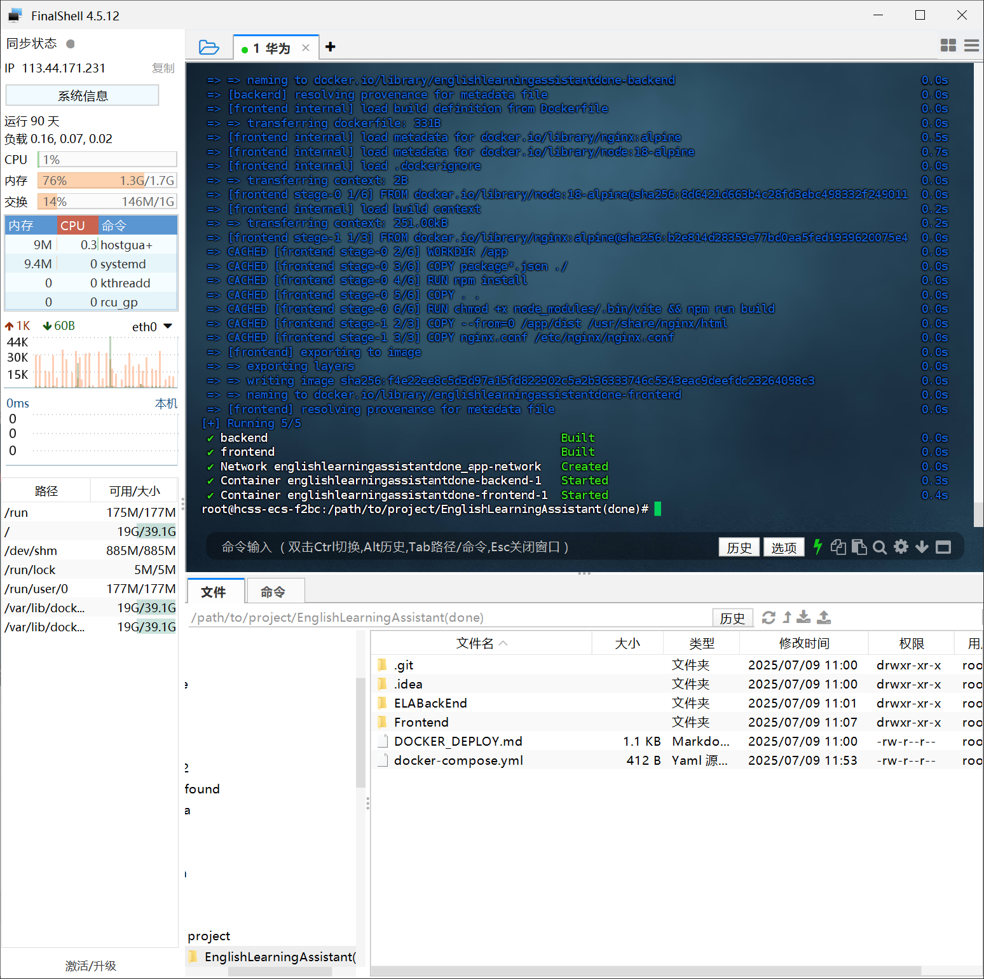Select the /dev/shm disk row
Image resolution: width=984 pixels, height=979 pixels.
pos(90,551)
